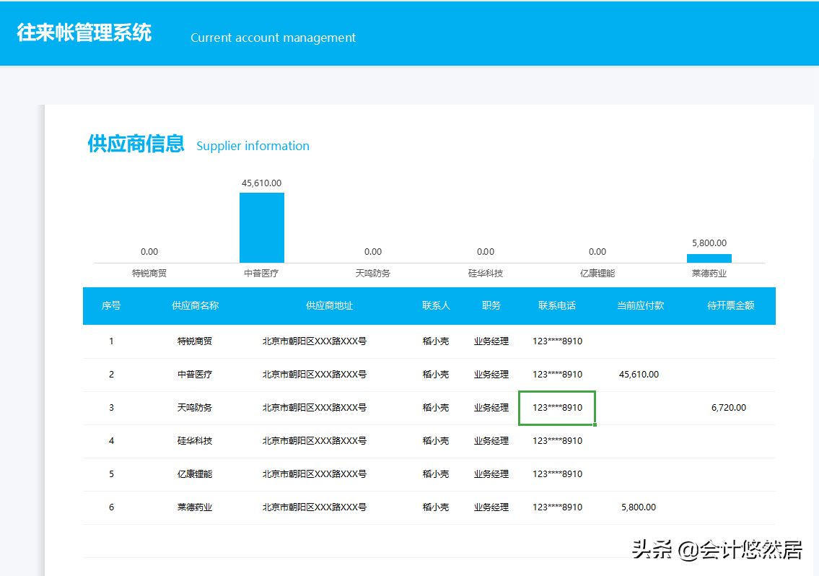Select the address cell for 硅华科技
The width and height of the screenshot is (819, 576).
(315, 440)
